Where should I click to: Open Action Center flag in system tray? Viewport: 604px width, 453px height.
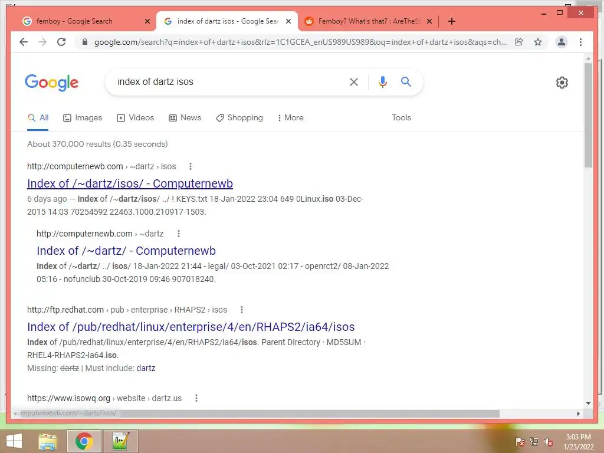click(520, 442)
